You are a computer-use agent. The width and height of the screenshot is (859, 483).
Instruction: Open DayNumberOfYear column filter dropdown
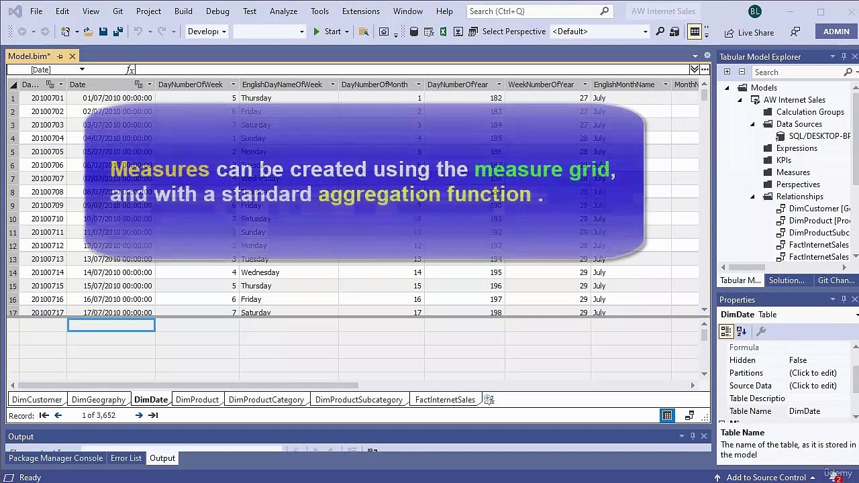point(499,85)
